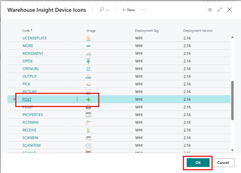The width and height of the screenshot is (241, 173).
Task: Click the RECEIVE hand truck icon
Action: coord(88,130)
